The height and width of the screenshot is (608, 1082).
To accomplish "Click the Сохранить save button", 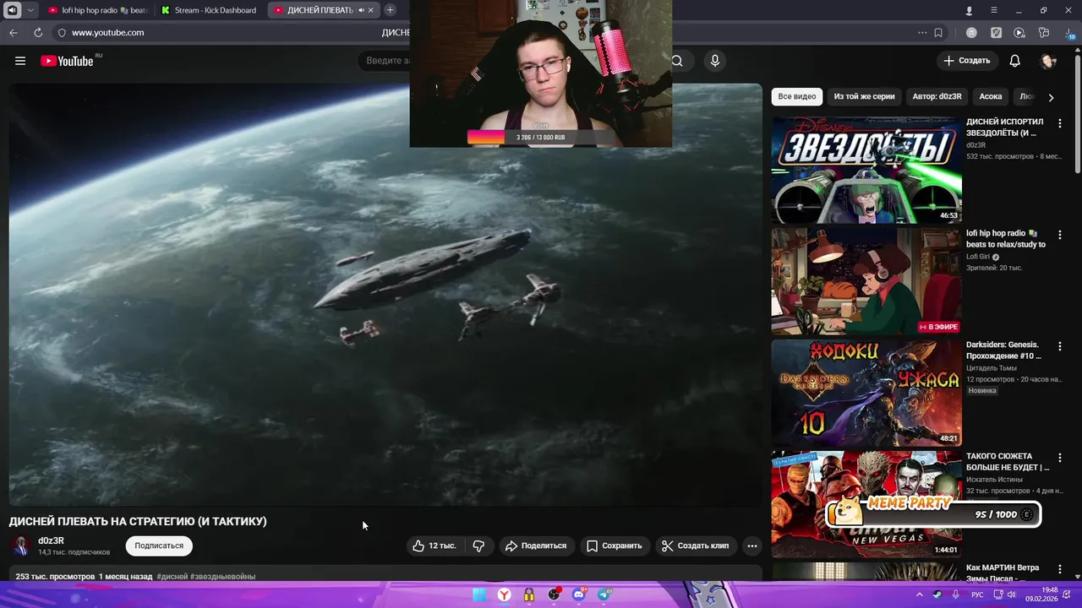I will (x=615, y=546).
